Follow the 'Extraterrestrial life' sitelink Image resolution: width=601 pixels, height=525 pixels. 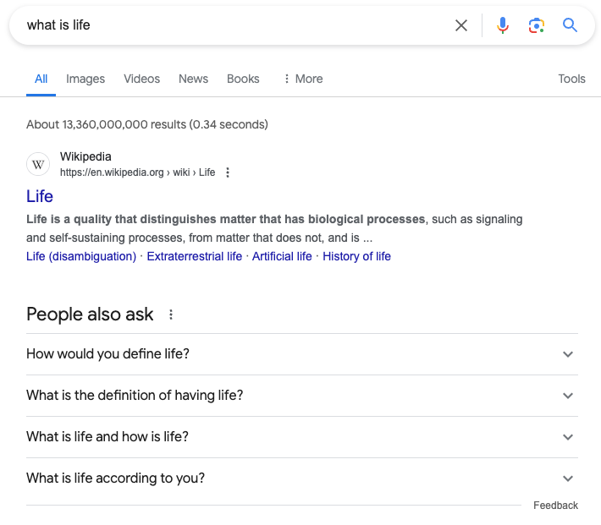click(x=194, y=256)
